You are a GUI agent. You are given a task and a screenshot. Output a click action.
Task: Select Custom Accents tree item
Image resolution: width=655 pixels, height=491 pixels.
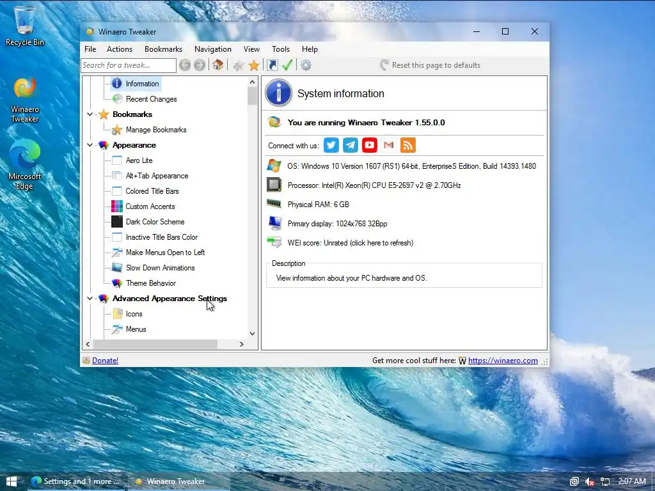(150, 207)
